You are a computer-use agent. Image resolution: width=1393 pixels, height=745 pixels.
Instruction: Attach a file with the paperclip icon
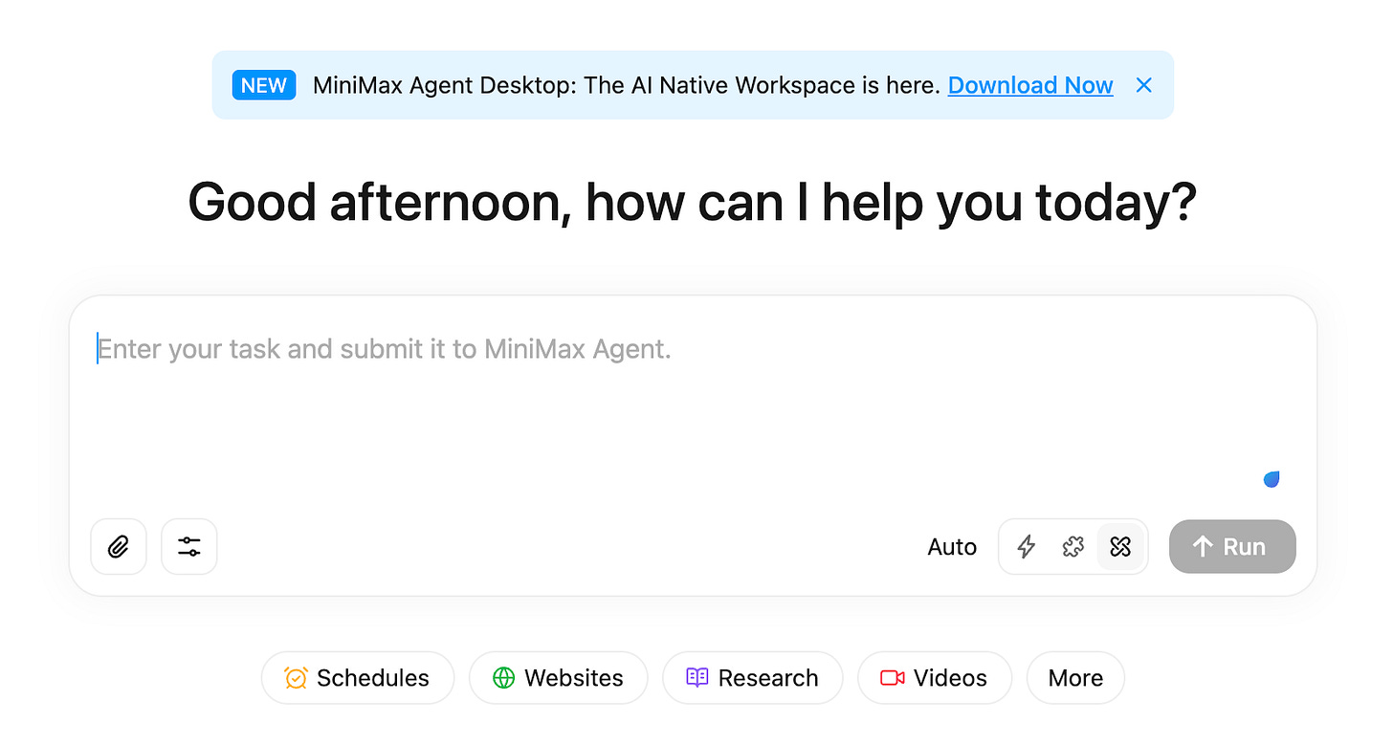click(119, 547)
